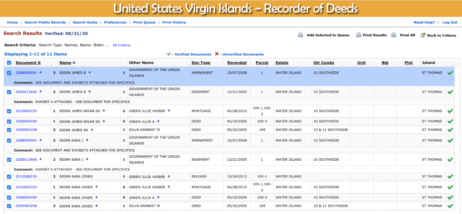
Task: Expand plus next to BIDEN JAMES BRIAN SR mortgage
Action: click(x=104, y=111)
